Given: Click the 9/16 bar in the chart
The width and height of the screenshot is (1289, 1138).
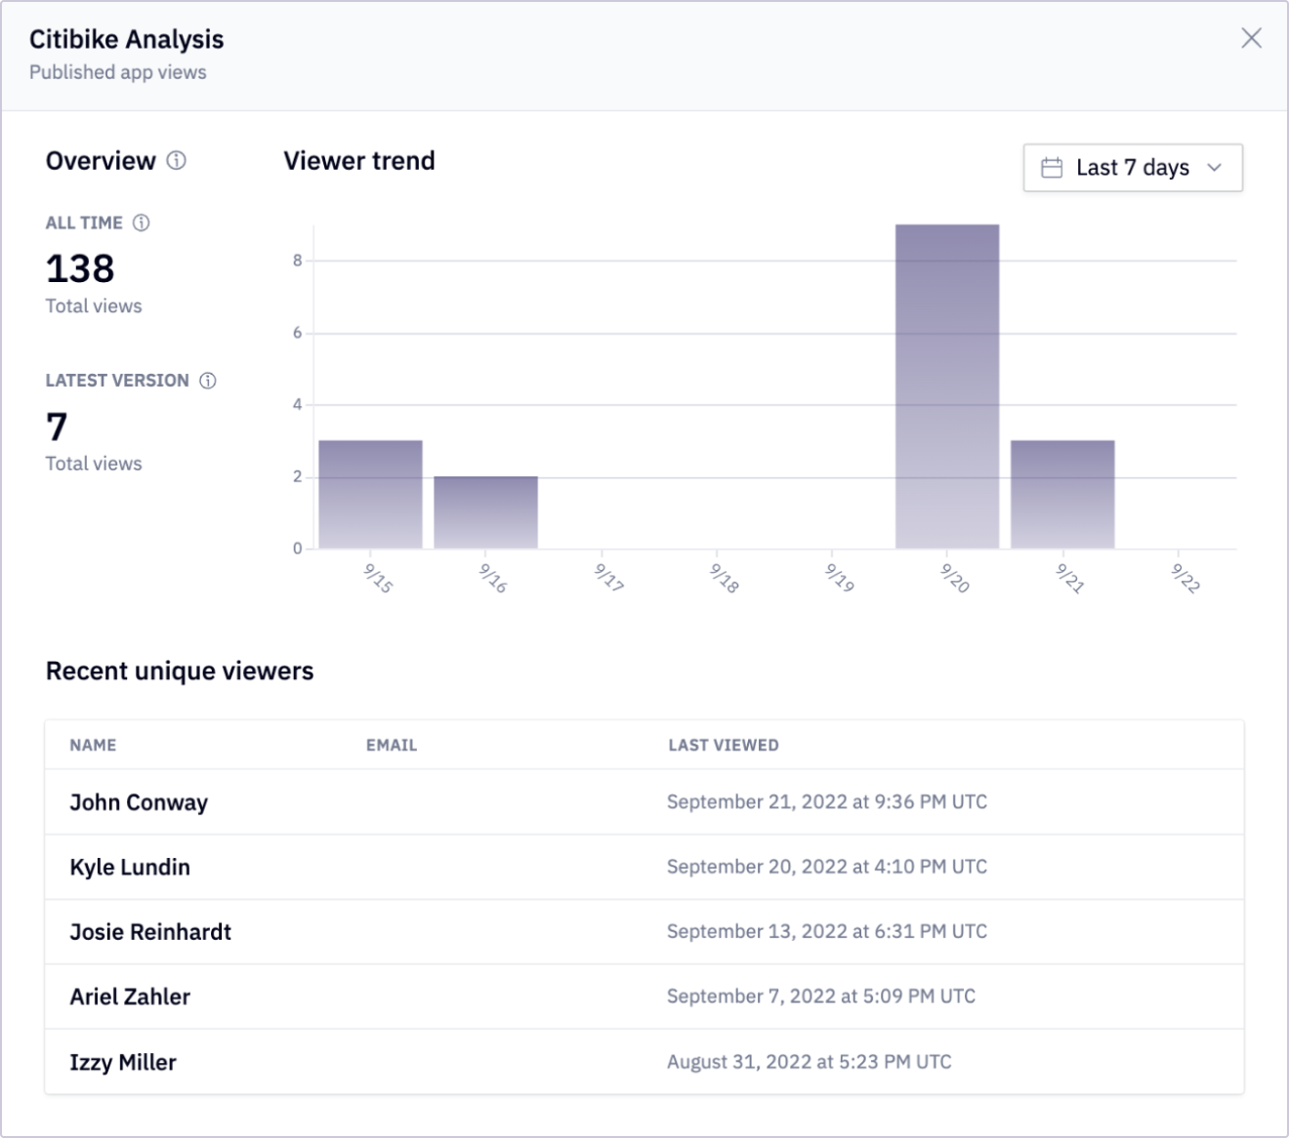Looking at the screenshot, I should tap(485, 512).
